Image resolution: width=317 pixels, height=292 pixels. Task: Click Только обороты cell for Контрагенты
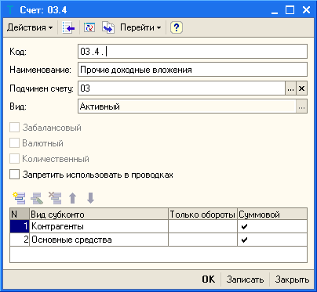202,226
